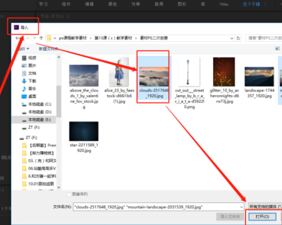Select cut_out__street_lamp png thumbnail
Viewport: 282px width, 225px height.
pos(189,72)
